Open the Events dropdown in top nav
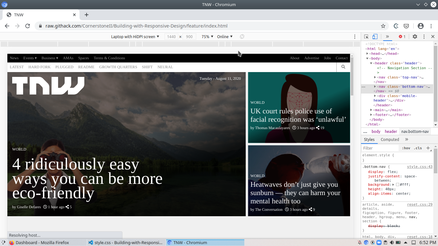 point(30,58)
